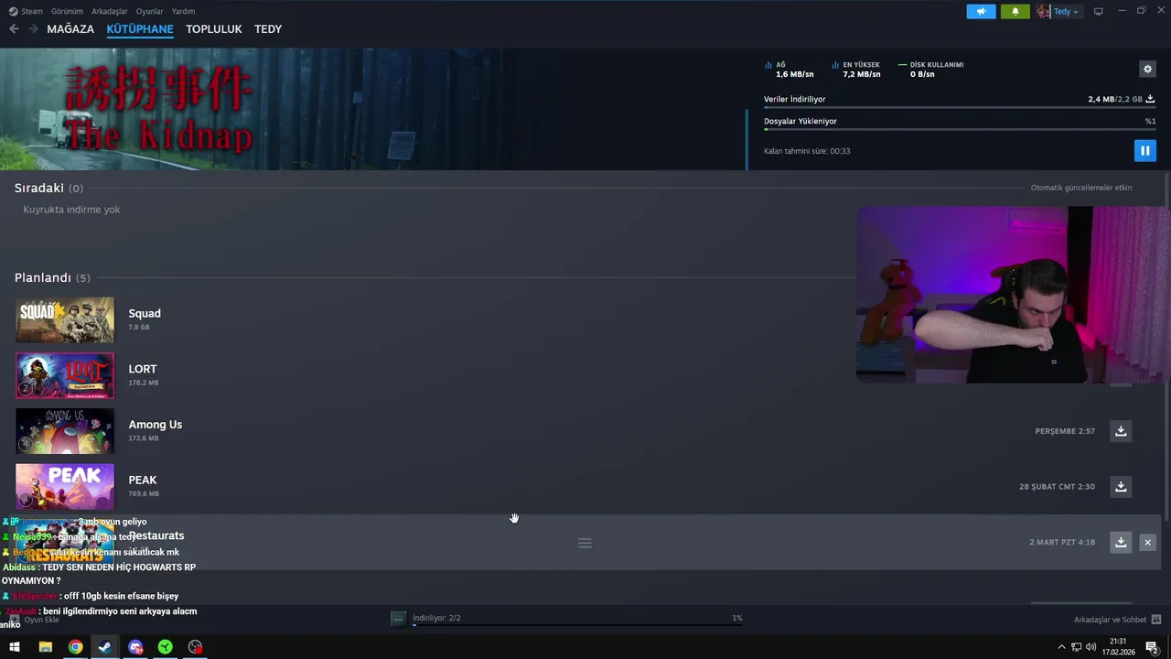Open the green Razer app on the taskbar
Screen dimensions: 1171x659
pyautogui.click(x=166, y=647)
